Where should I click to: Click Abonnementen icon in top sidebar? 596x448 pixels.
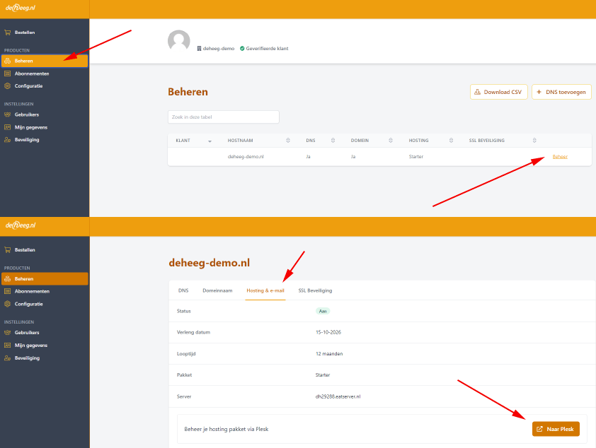click(x=7, y=73)
